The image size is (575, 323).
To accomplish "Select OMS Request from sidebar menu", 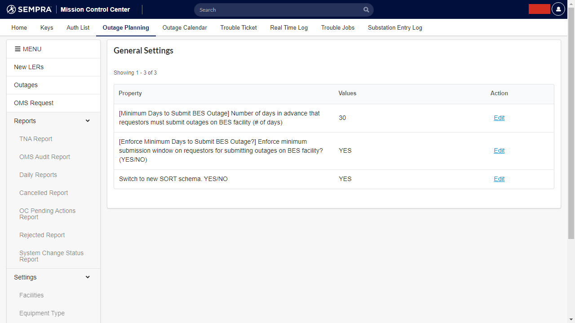I will tap(34, 103).
